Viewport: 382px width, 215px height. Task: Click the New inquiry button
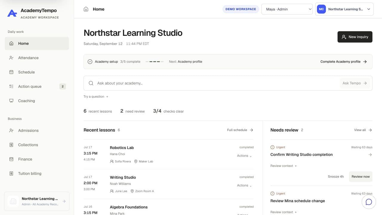tap(355, 37)
